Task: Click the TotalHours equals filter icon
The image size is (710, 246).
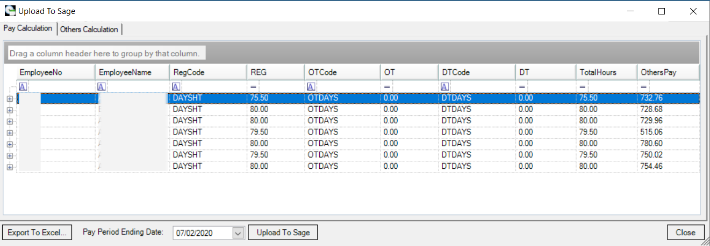Action: 583,86
